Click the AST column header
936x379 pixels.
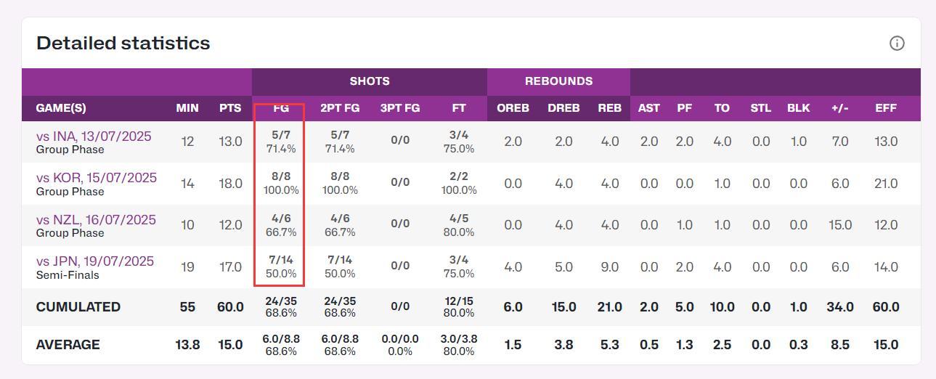(649, 108)
